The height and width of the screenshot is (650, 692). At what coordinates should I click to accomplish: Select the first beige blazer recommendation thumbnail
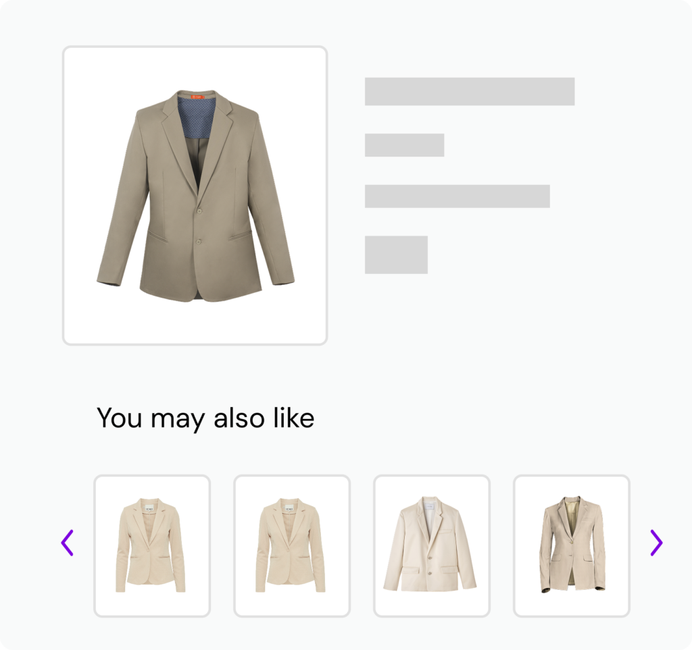(x=152, y=545)
